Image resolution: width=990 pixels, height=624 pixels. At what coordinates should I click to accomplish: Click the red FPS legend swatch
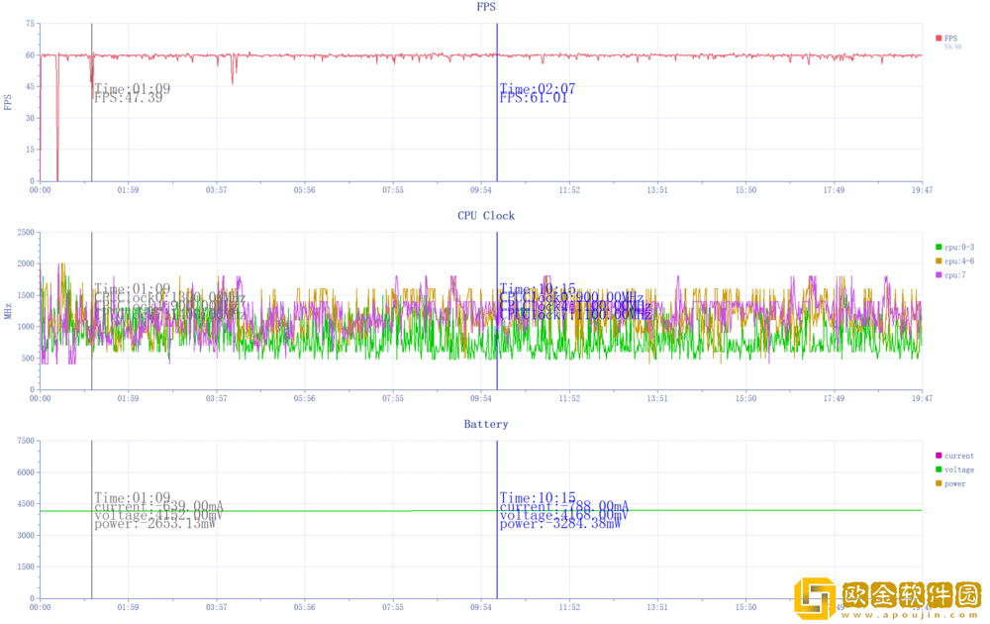tap(939, 39)
